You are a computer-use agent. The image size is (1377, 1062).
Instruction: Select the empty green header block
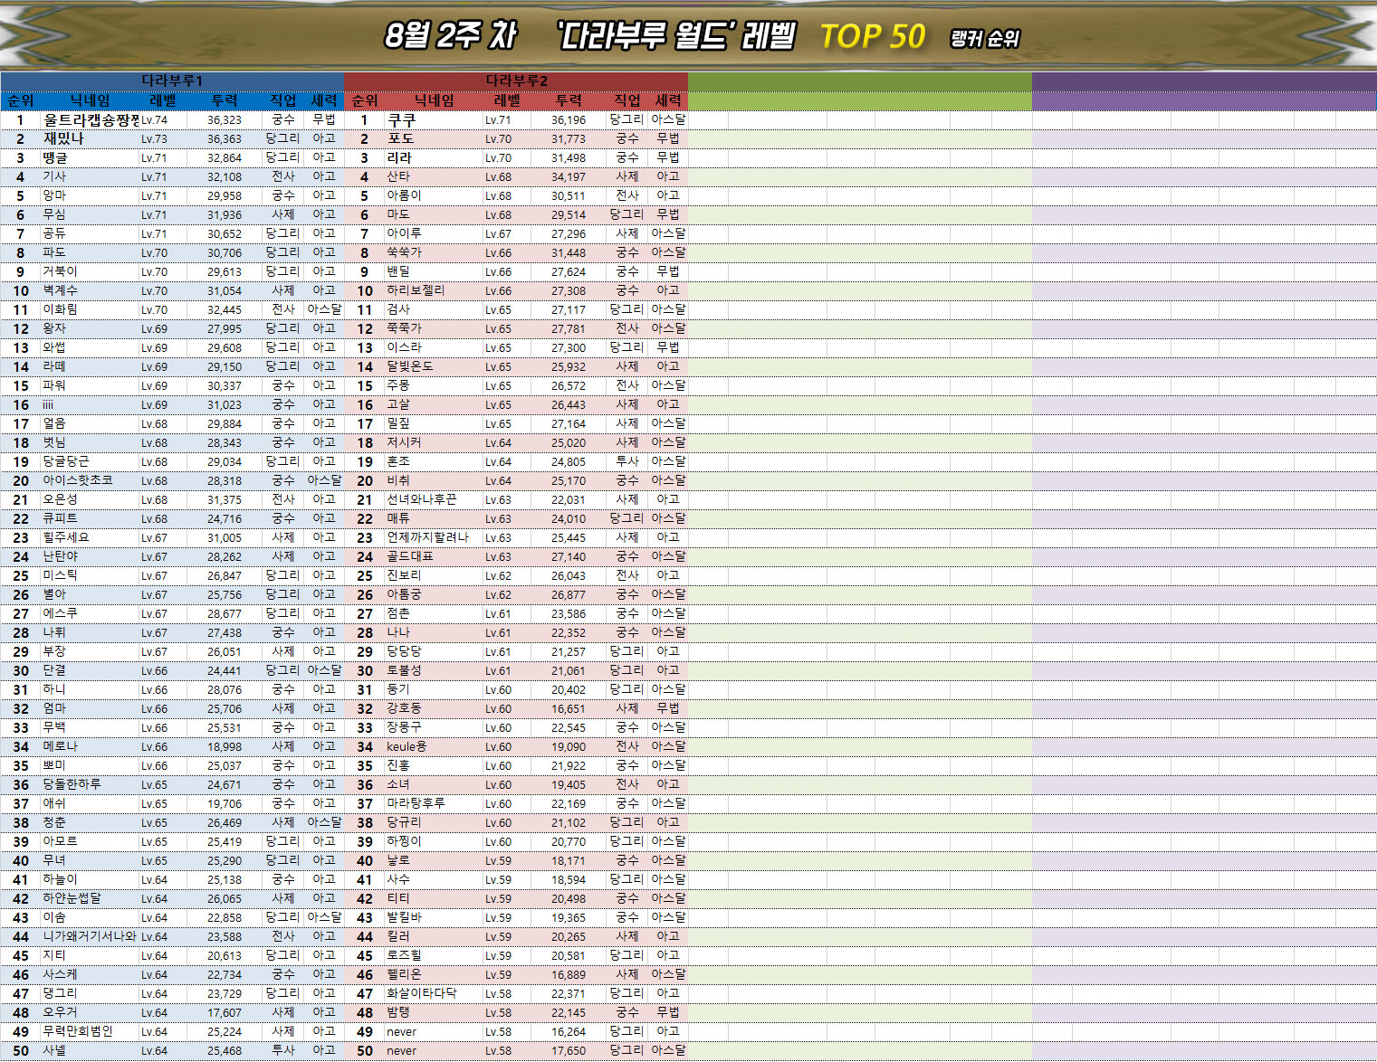point(859,91)
